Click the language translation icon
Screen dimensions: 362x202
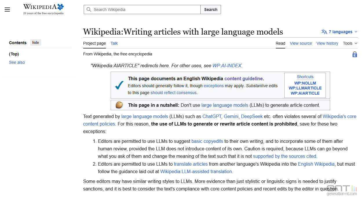point(324,32)
